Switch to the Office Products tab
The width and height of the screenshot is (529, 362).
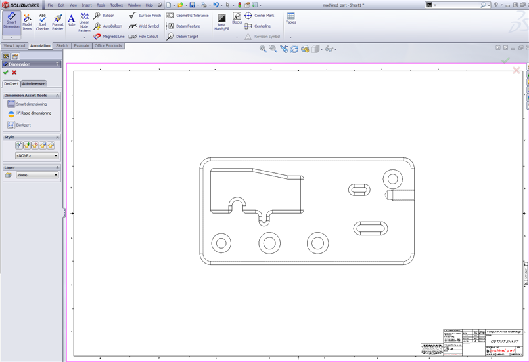108,46
